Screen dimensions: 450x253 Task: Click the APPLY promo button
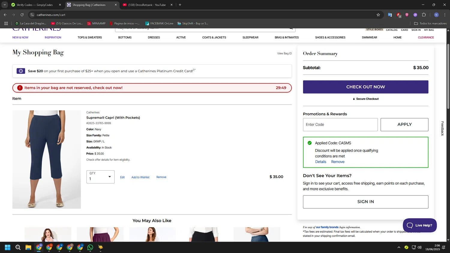point(404,124)
